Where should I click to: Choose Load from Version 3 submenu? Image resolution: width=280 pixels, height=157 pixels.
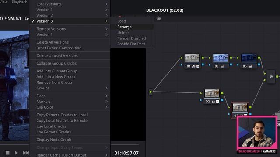point(132,21)
